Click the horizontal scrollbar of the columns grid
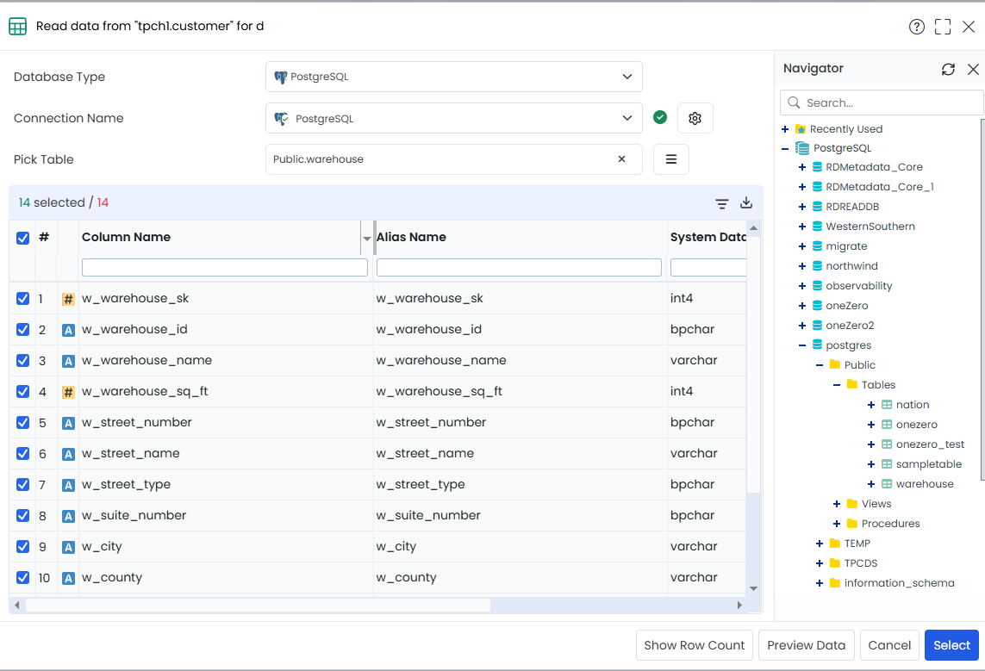Screen dimensions: 985x671 coord(258,605)
